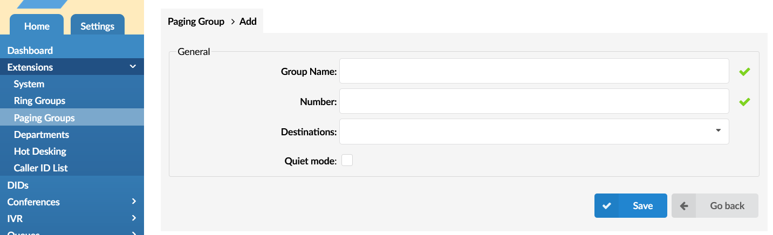Click the green checkmark beside Group Name
This screenshot has width=773, height=235.
744,72
